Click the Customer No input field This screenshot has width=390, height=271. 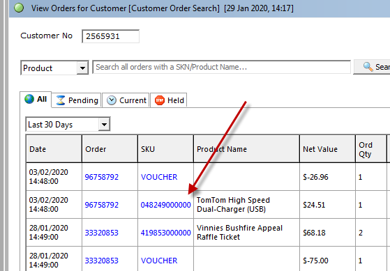[x=110, y=36]
